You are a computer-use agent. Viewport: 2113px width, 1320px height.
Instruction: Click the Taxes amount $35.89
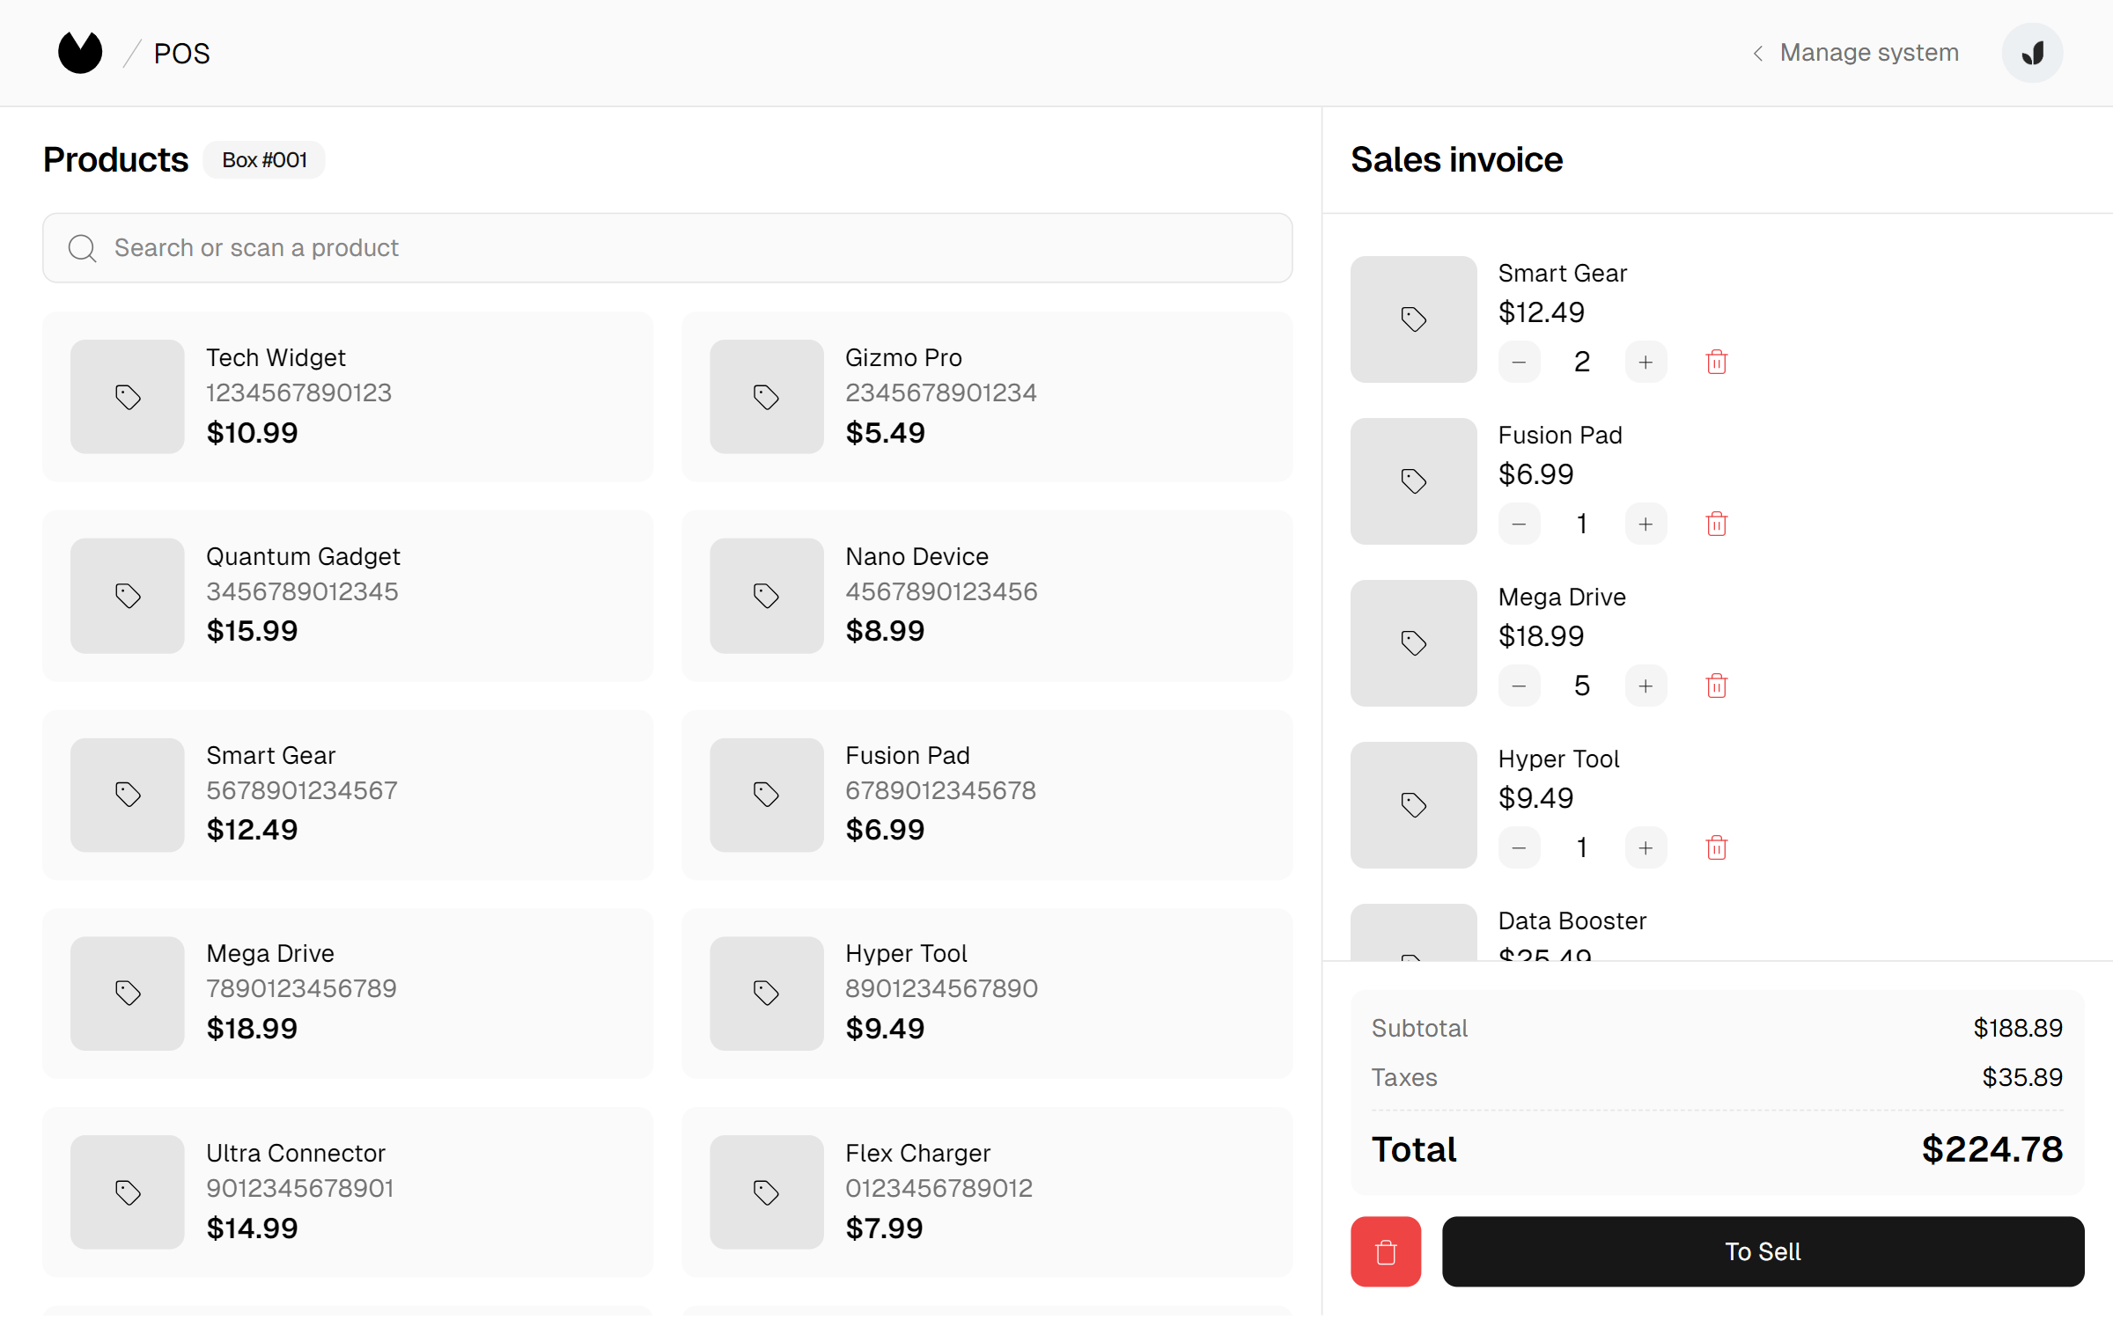tap(2022, 1077)
